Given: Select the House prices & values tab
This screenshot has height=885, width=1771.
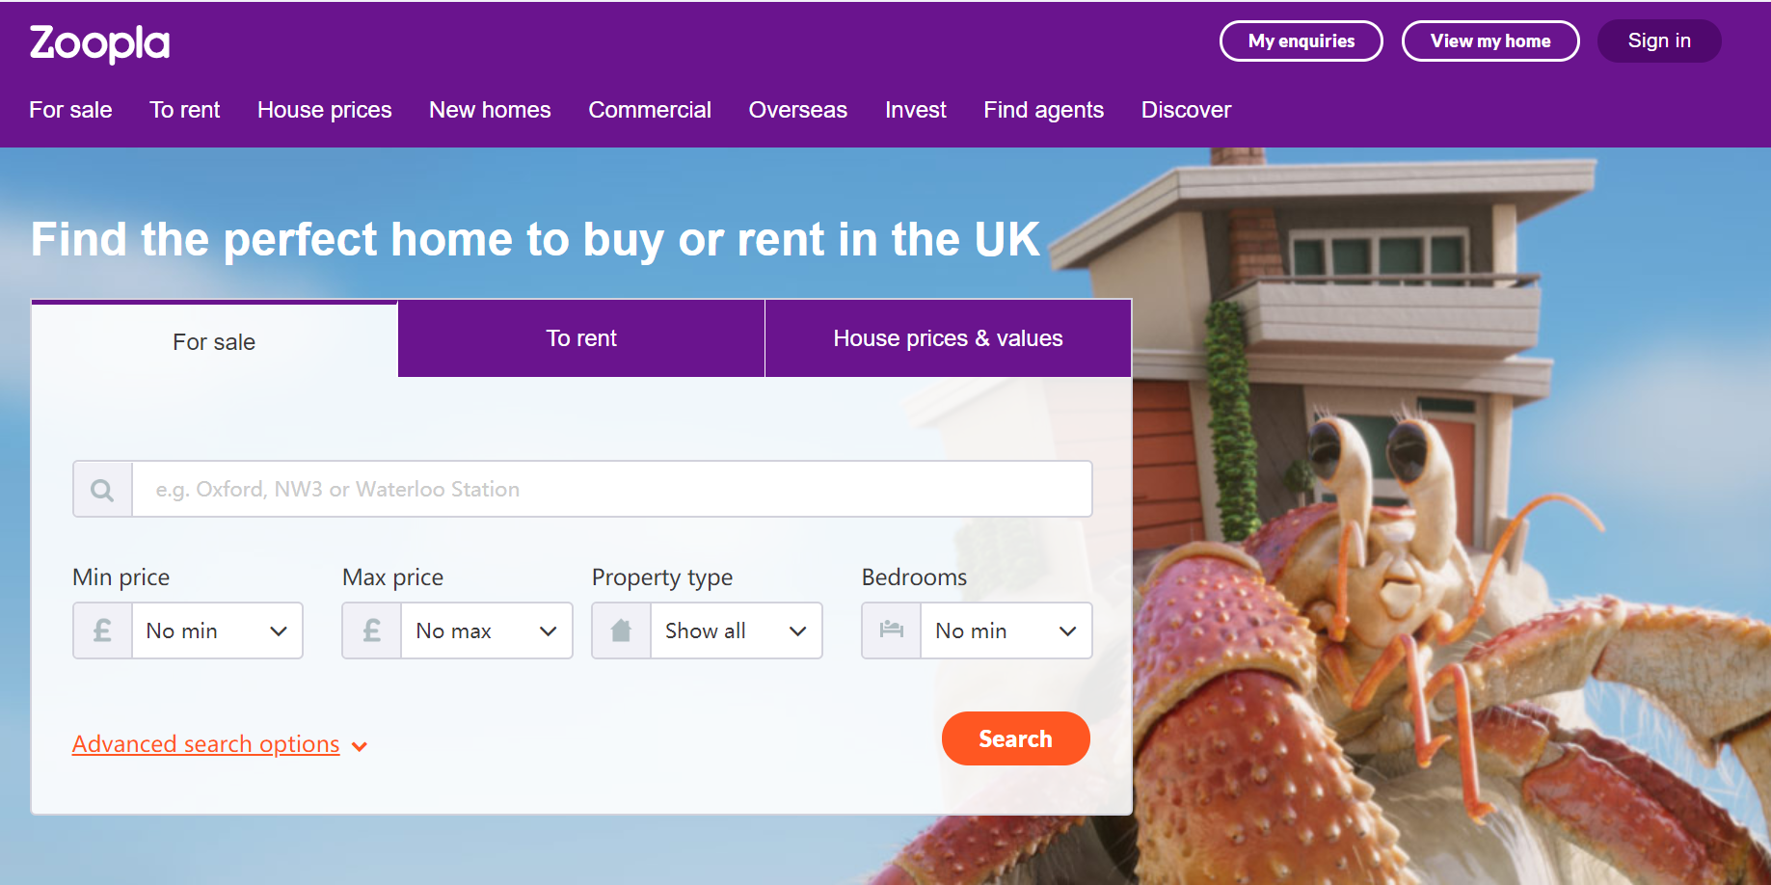Looking at the screenshot, I should [x=948, y=338].
